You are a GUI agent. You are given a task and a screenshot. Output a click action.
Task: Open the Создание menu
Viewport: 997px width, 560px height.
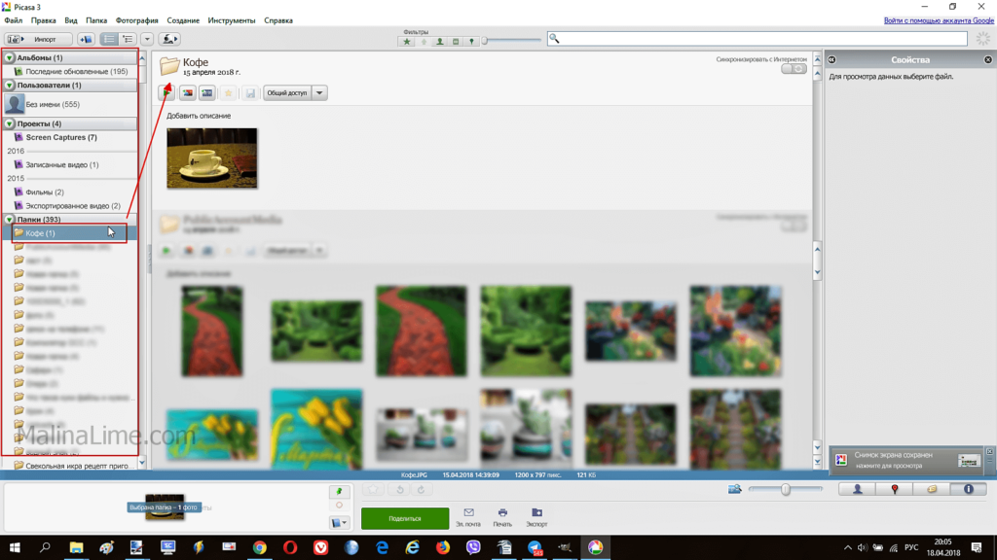(183, 20)
